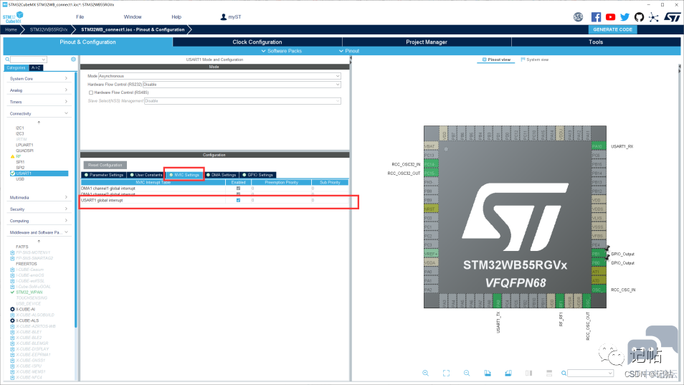
Task: Click the STM32CubeMX logo
Action: click(x=13, y=17)
